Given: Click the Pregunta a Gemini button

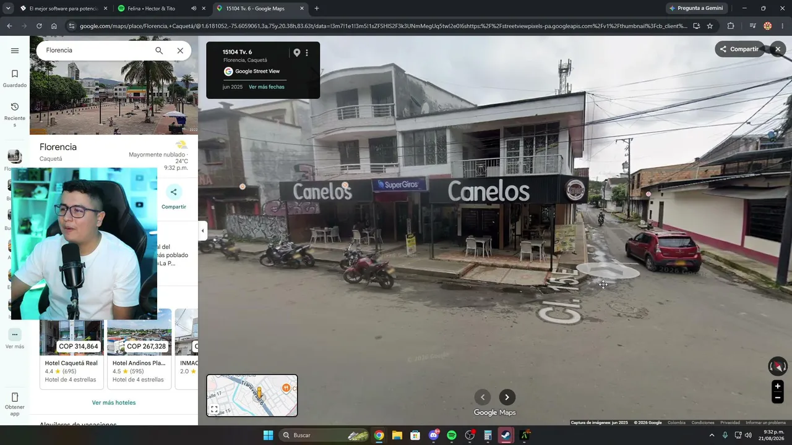Looking at the screenshot, I should tap(696, 9).
